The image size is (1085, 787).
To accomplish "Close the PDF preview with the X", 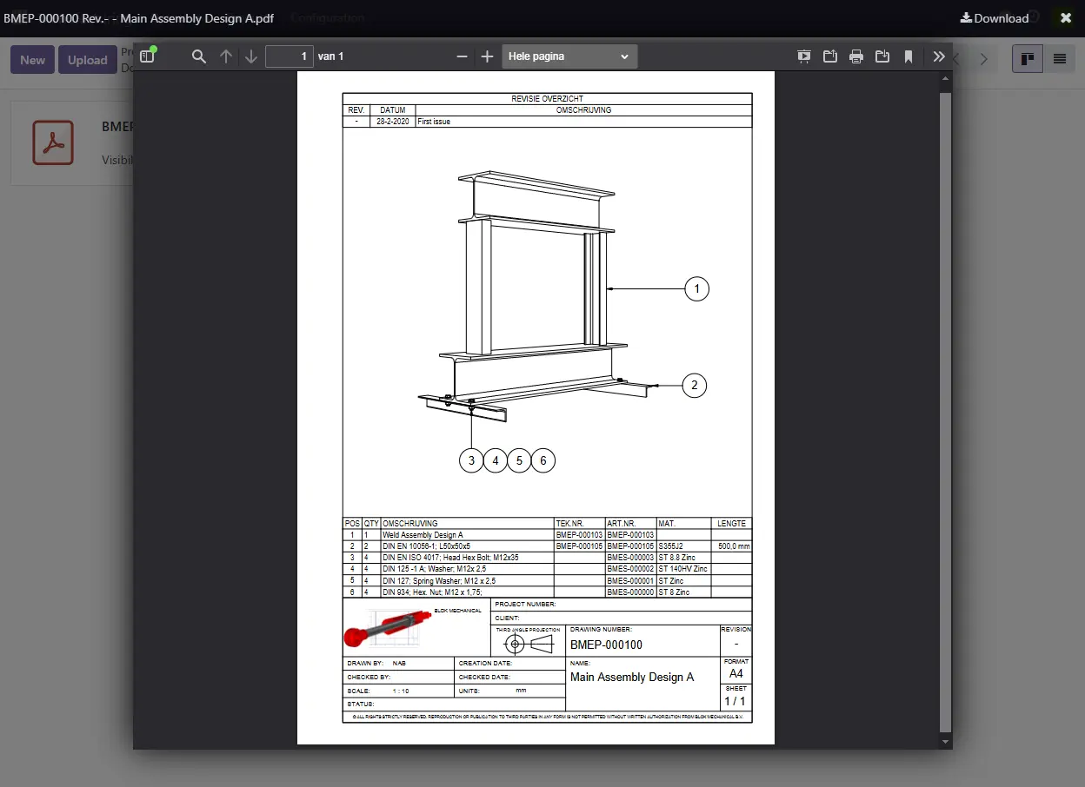I will (1066, 18).
